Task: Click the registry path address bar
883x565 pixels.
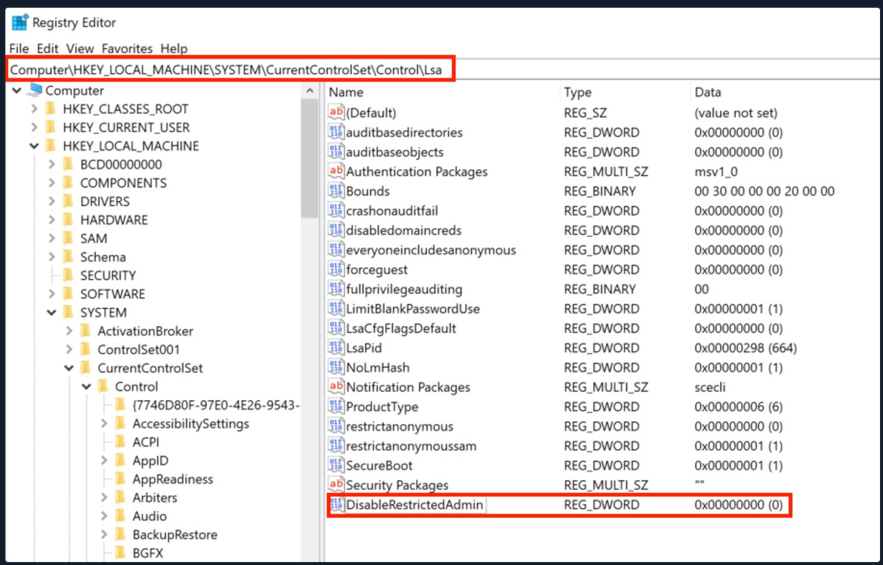Action: [230, 70]
